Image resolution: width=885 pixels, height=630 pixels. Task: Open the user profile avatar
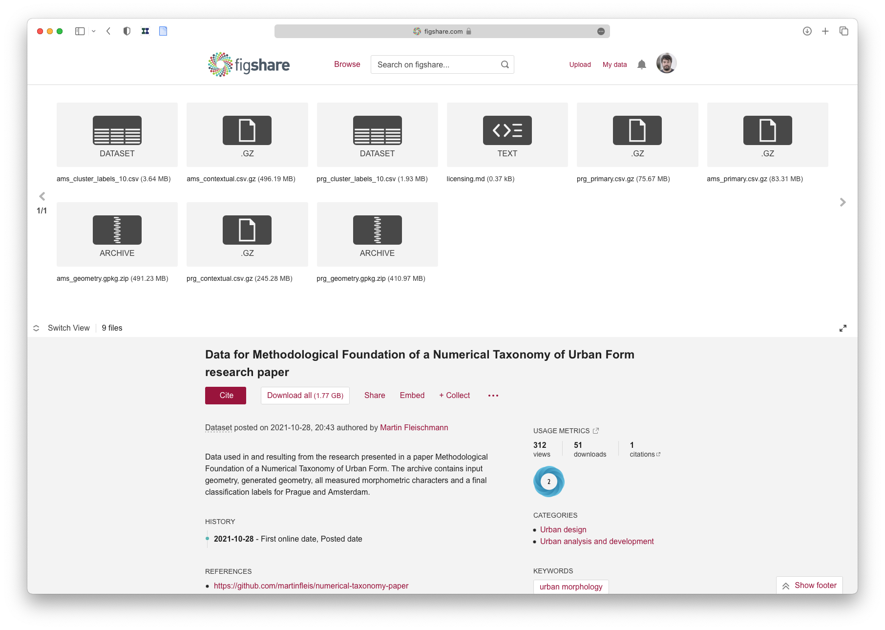(666, 63)
